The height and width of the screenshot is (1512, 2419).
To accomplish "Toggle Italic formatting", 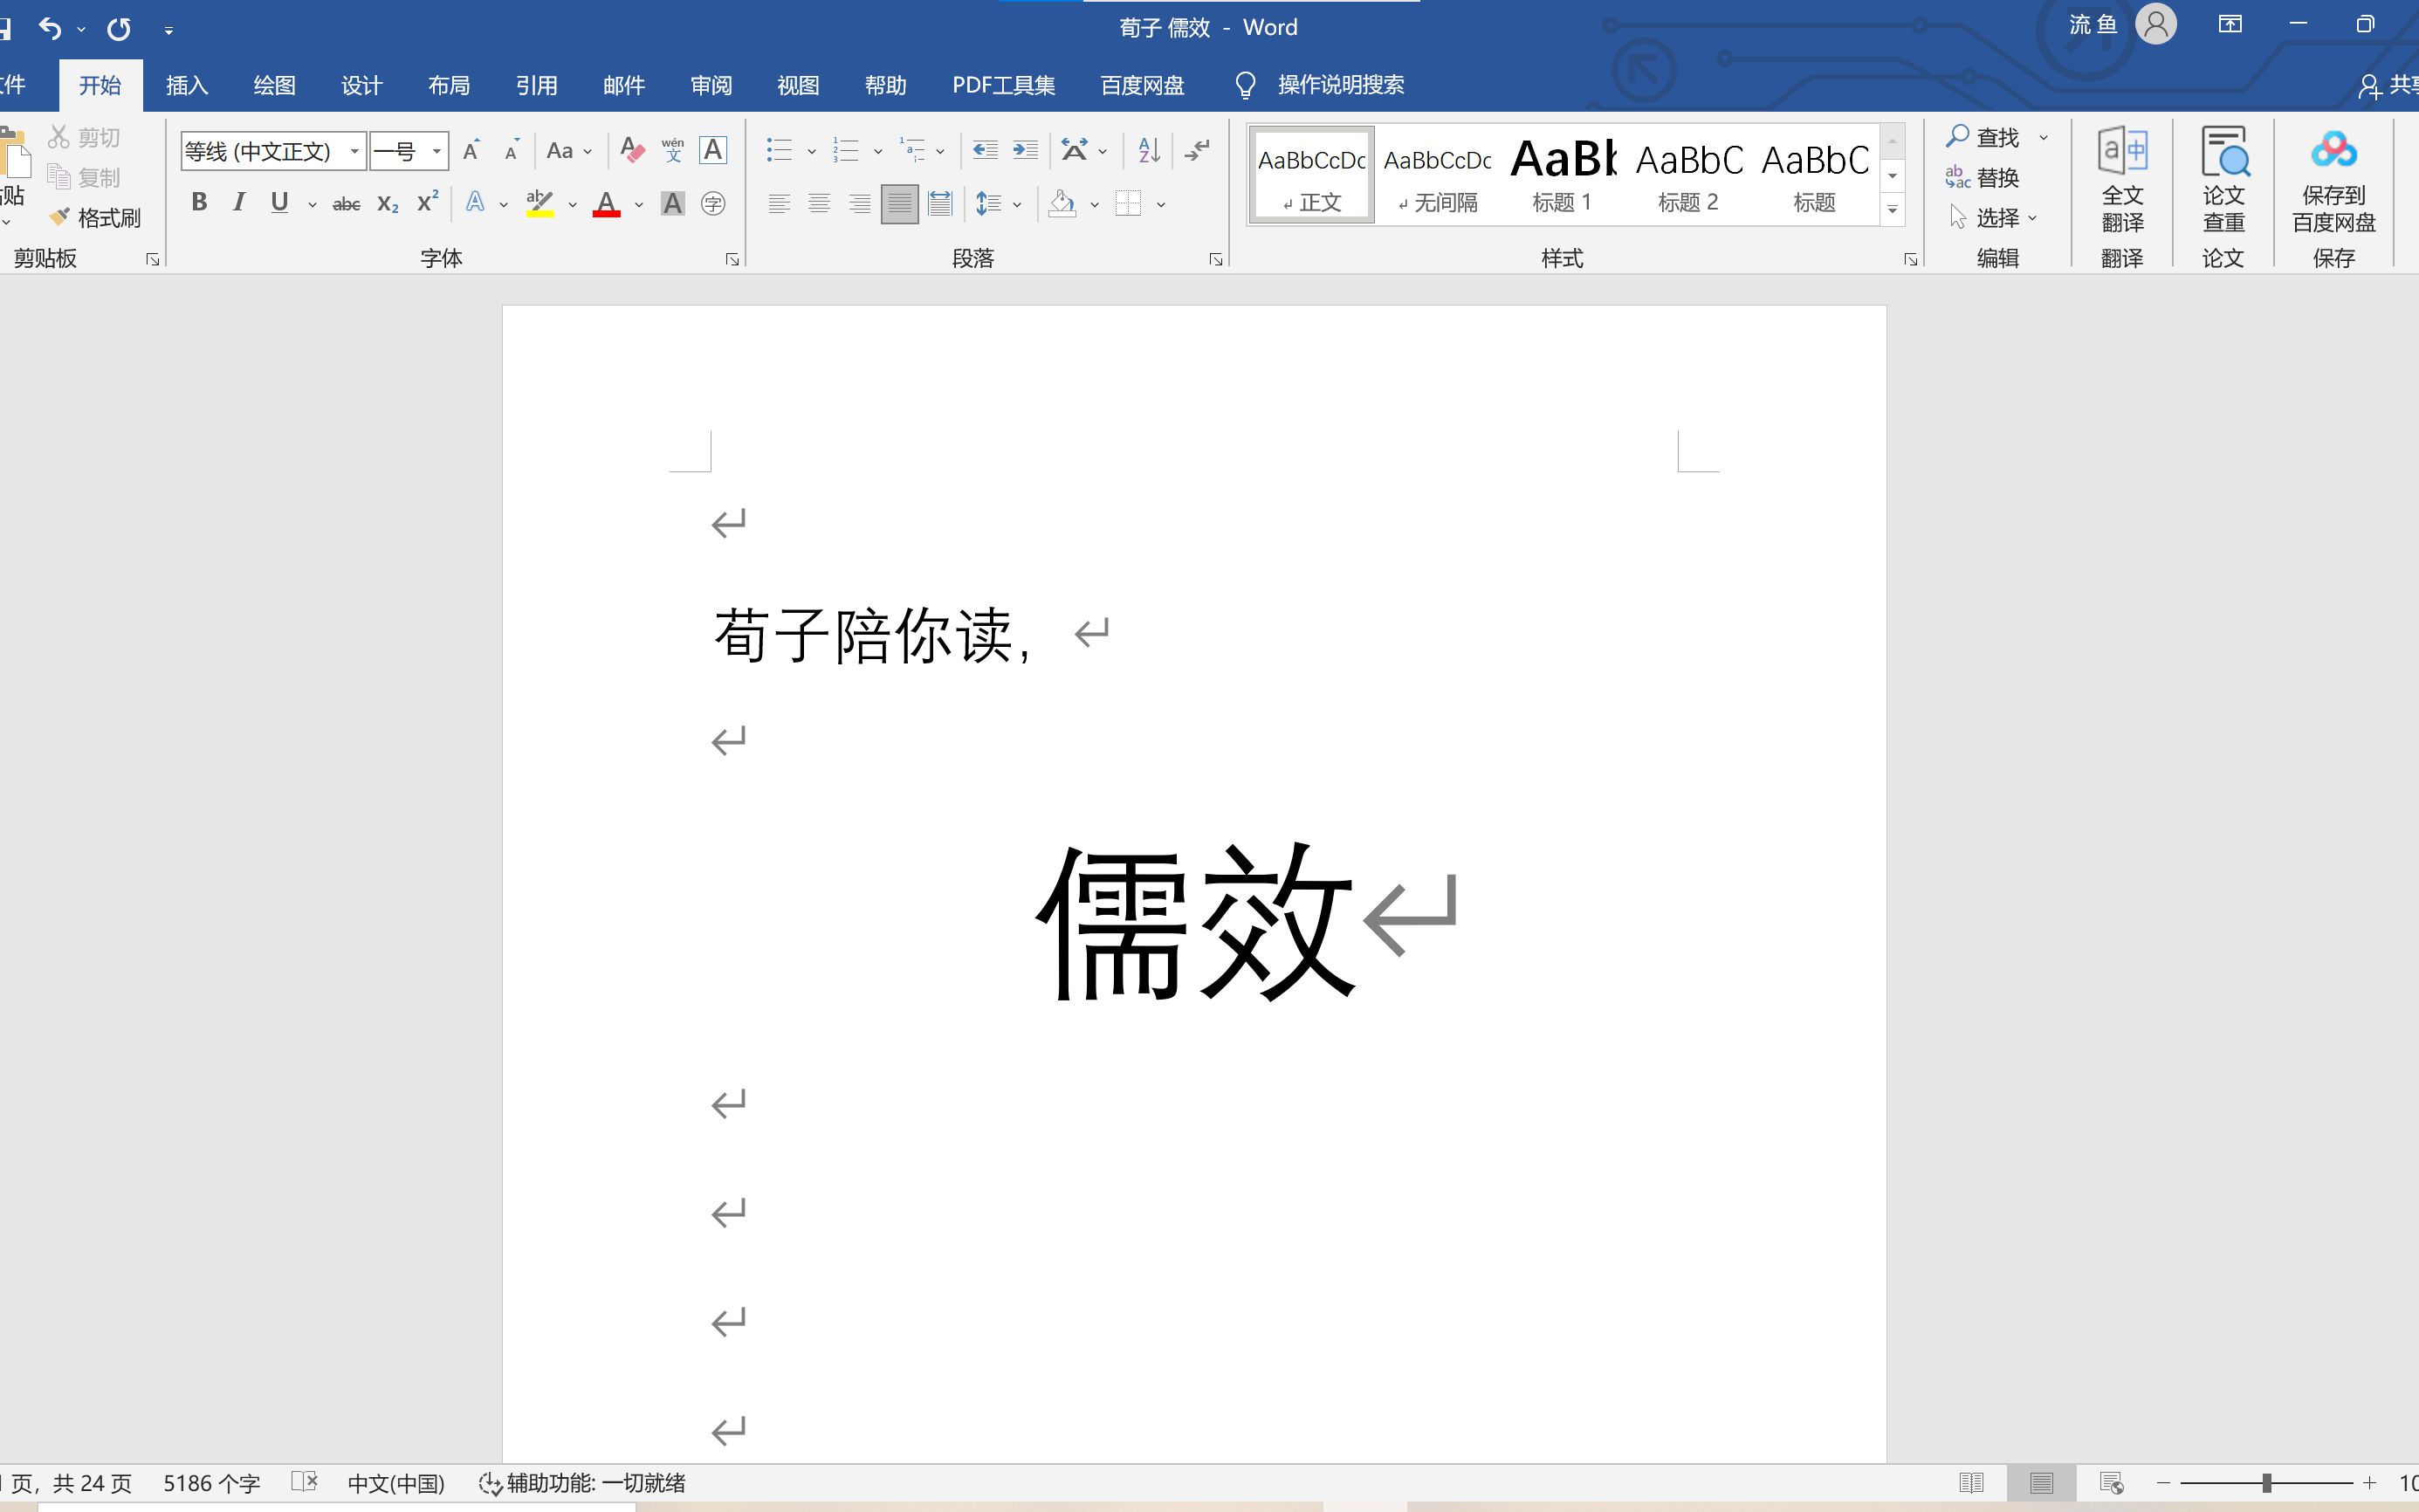I will coord(238,203).
